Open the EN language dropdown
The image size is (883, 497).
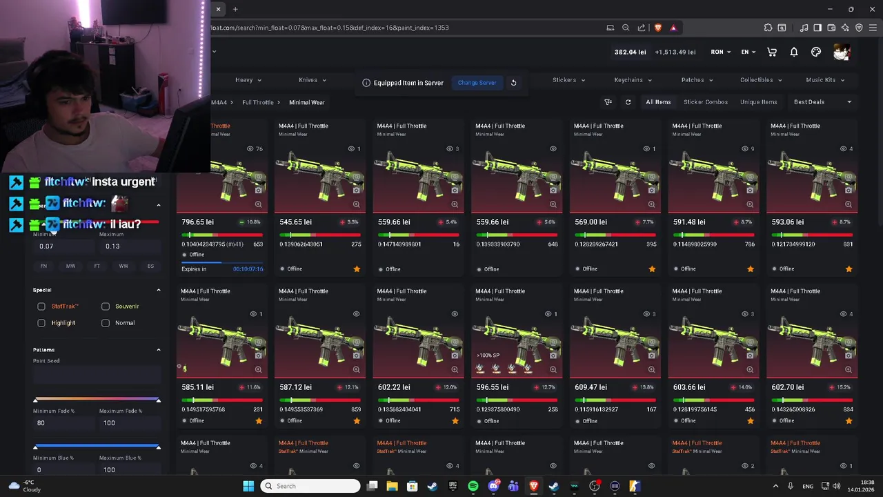(x=748, y=52)
